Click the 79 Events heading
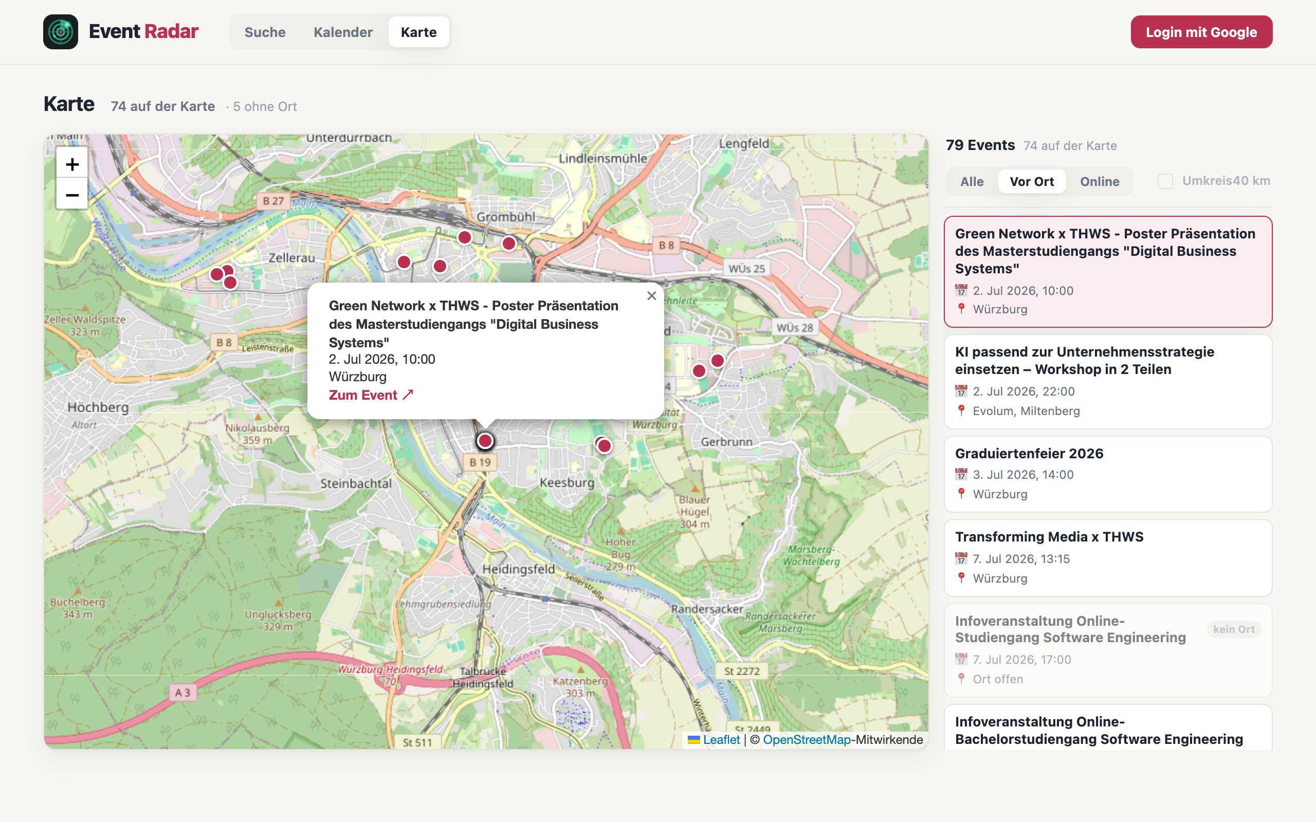 click(980, 145)
